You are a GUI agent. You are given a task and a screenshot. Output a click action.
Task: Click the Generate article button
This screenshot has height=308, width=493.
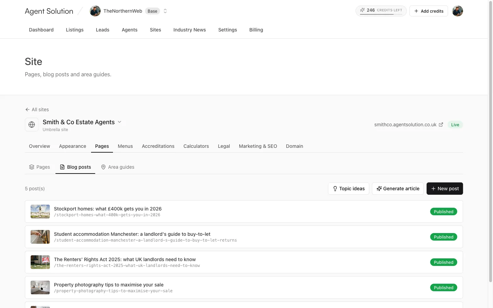(398, 189)
